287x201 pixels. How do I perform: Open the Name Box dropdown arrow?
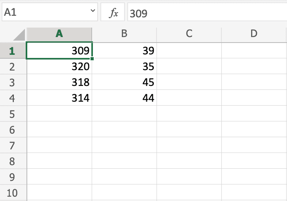[x=93, y=12]
